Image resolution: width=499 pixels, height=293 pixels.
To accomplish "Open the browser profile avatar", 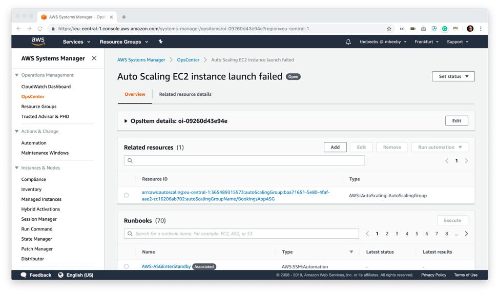I will (470, 29).
